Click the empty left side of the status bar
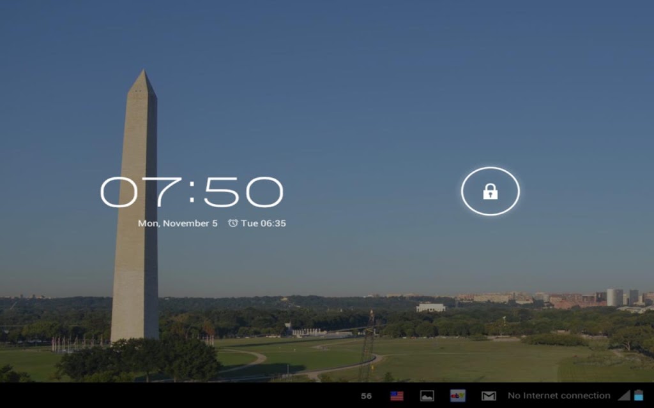The width and height of the screenshot is (654, 408). 175,395
